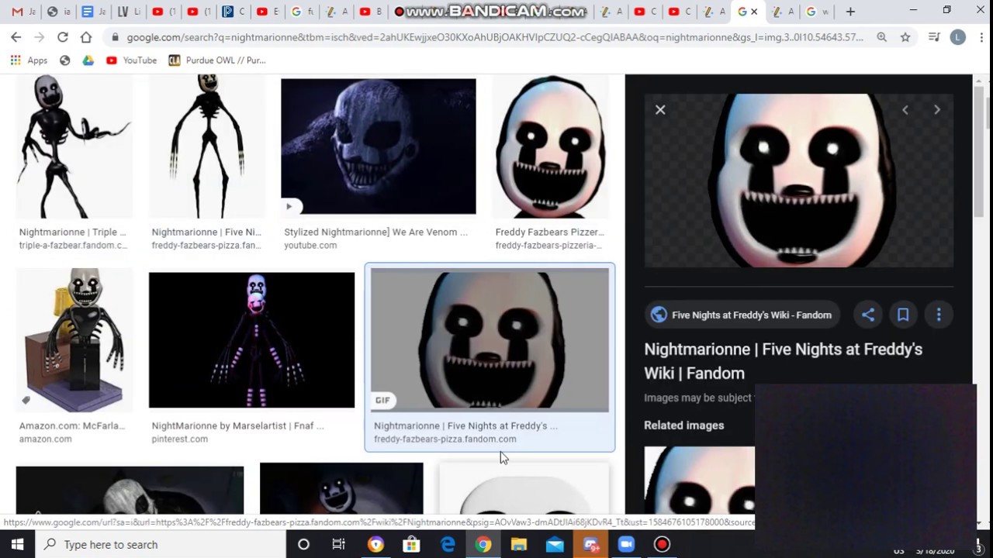
Task: Open Cortana circle icon on taskbar
Action: pyautogui.click(x=303, y=544)
